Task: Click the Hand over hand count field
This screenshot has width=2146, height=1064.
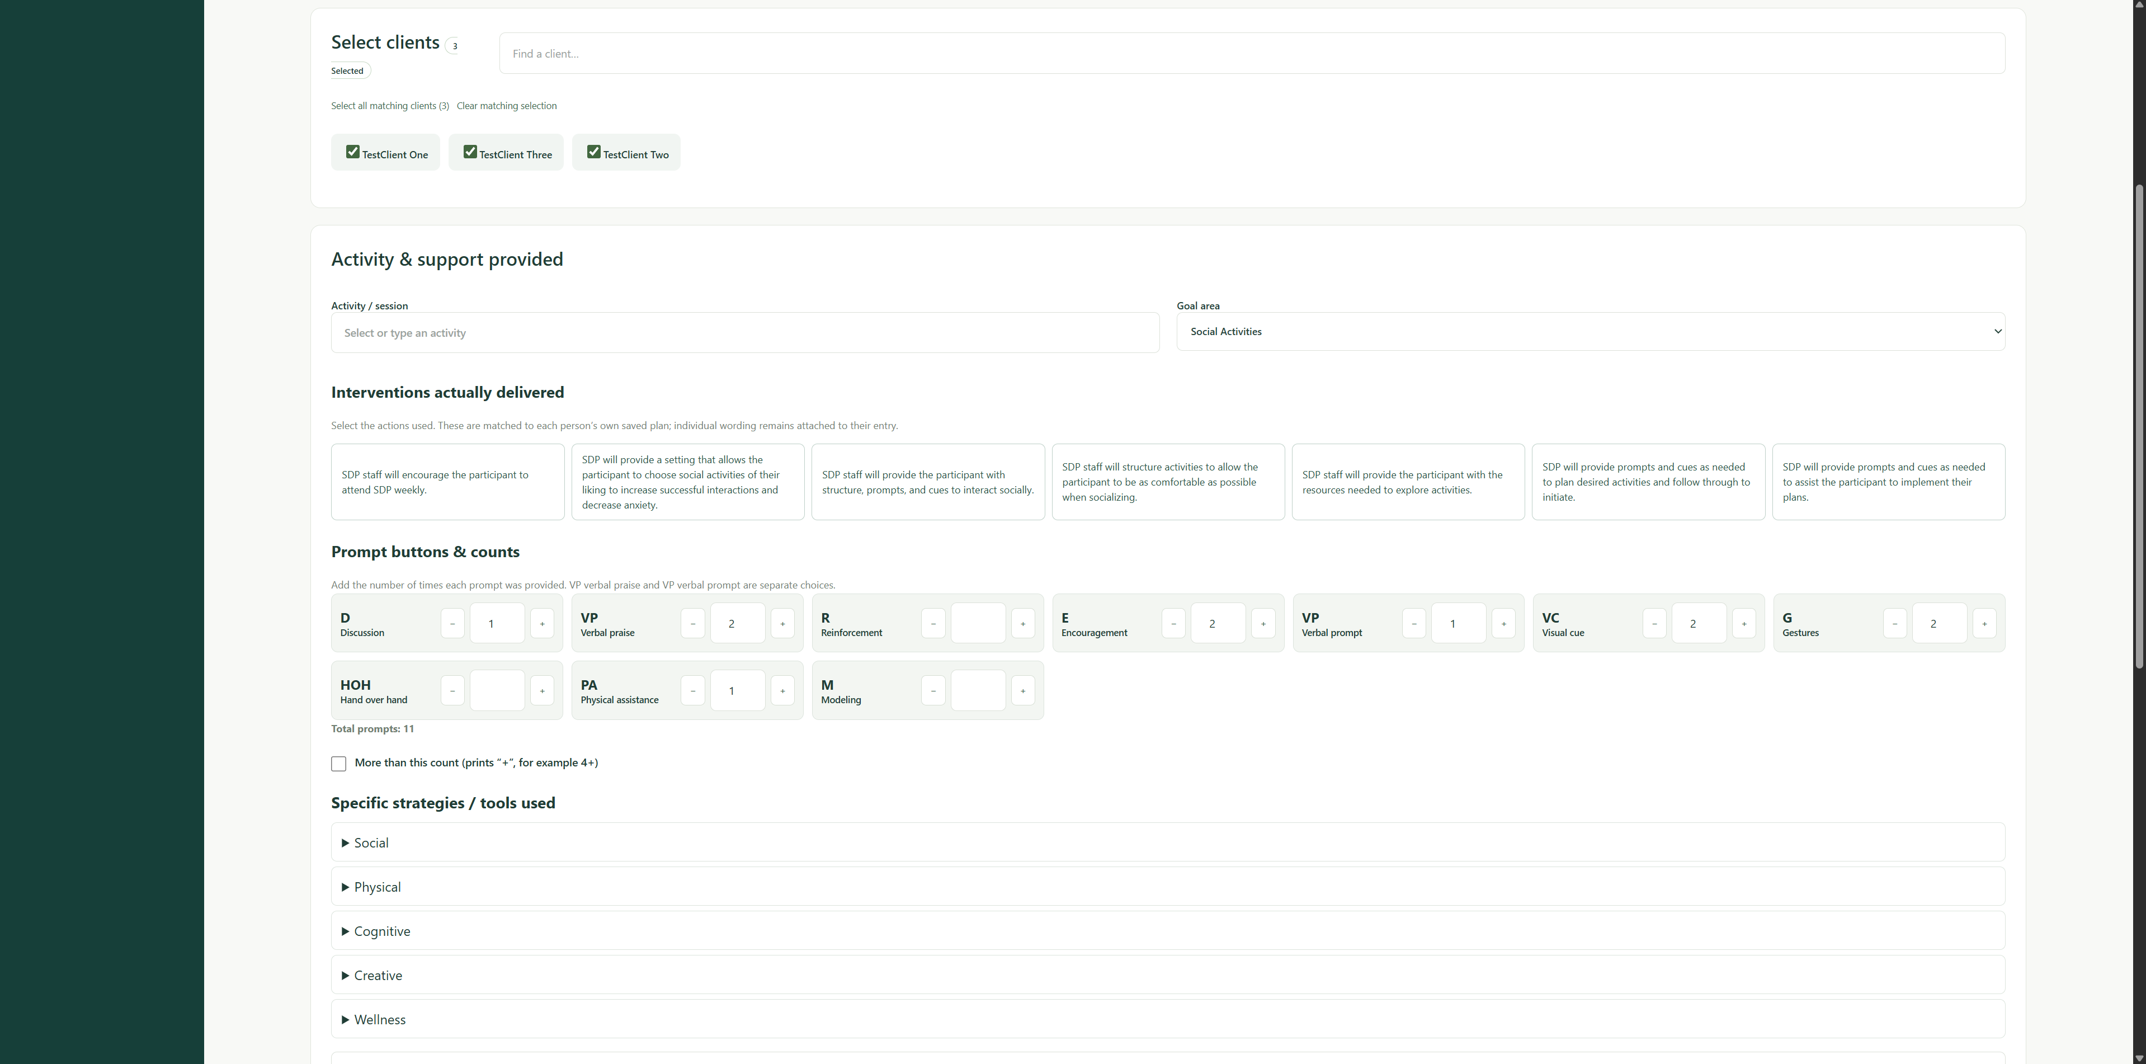Action: (497, 691)
